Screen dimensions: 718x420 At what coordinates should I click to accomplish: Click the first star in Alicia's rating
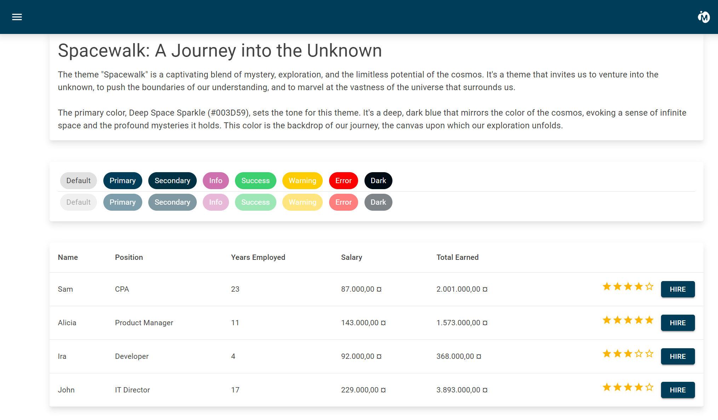tap(607, 320)
